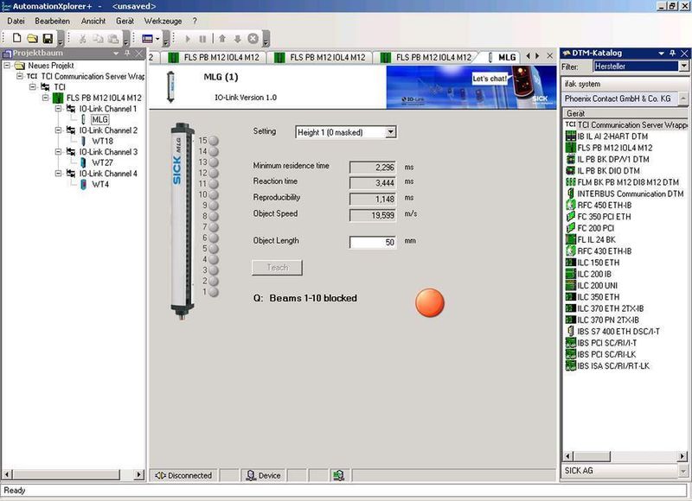Screen dimensions: 692x501
Task: Open the Hersteller filter dropdown
Action: tap(683, 67)
